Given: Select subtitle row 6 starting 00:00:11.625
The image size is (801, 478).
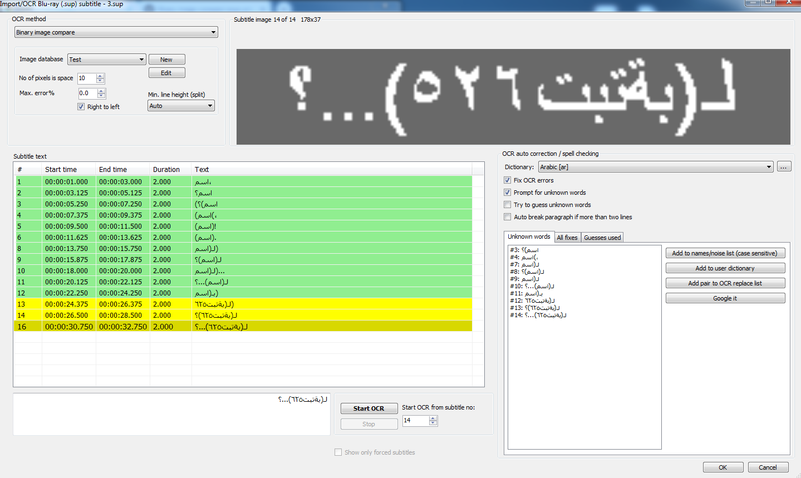Looking at the screenshot, I should click(243, 237).
